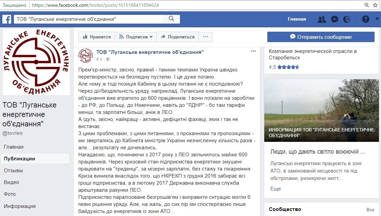Open notifications globe icon

[346, 19]
